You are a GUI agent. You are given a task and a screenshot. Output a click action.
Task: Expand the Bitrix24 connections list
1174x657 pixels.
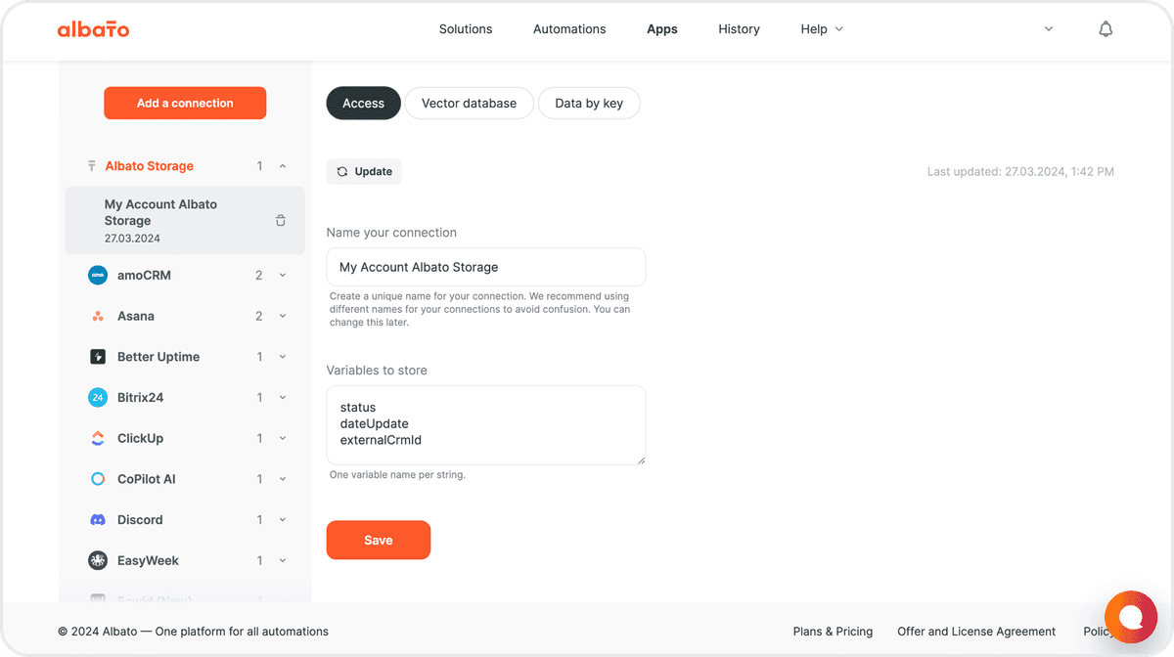(x=283, y=398)
